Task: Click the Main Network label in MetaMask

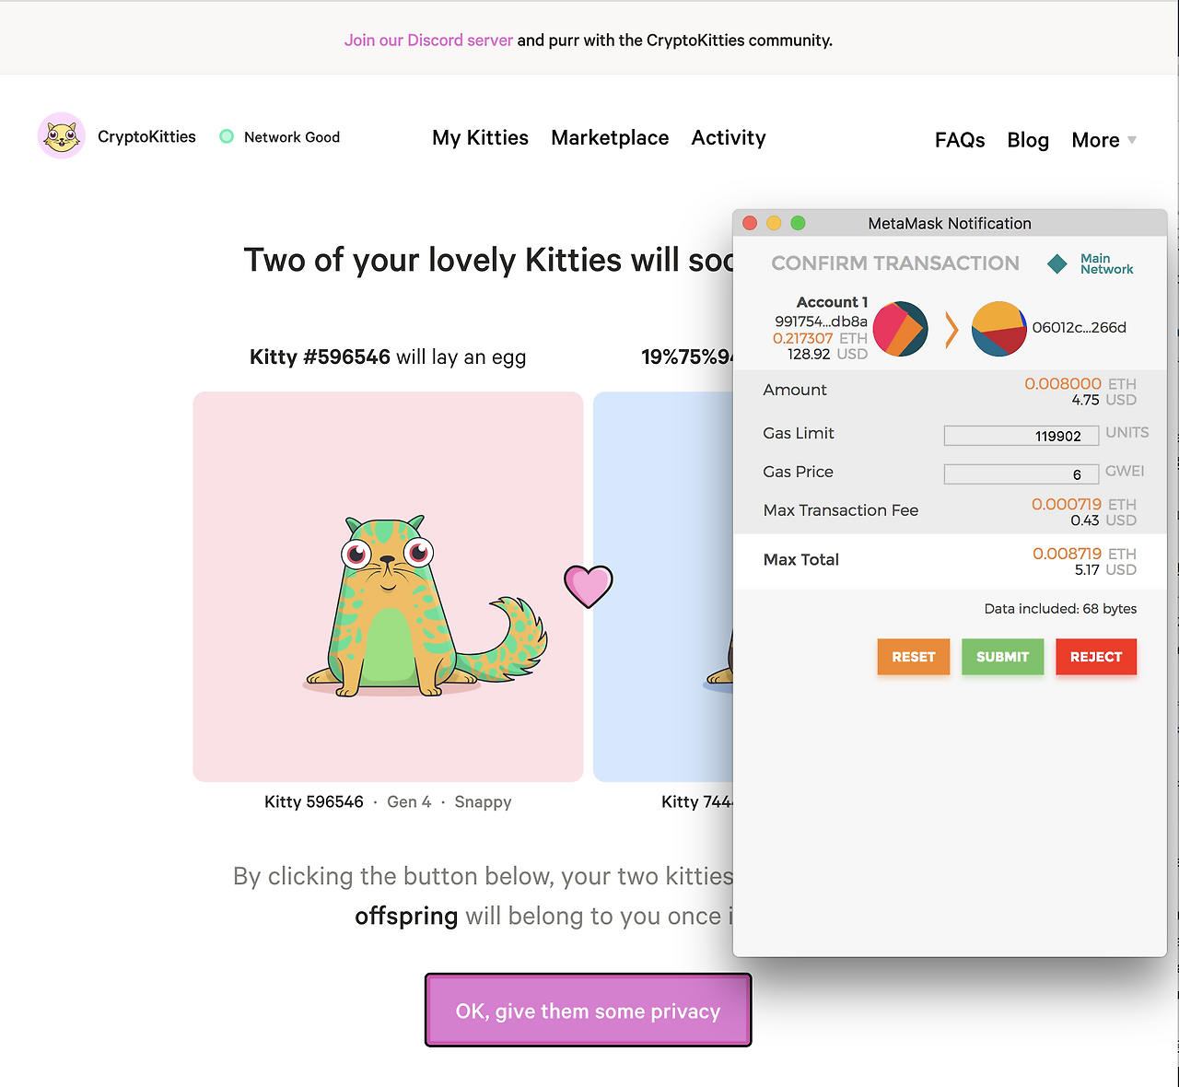Action: (x=1107, y=264)
